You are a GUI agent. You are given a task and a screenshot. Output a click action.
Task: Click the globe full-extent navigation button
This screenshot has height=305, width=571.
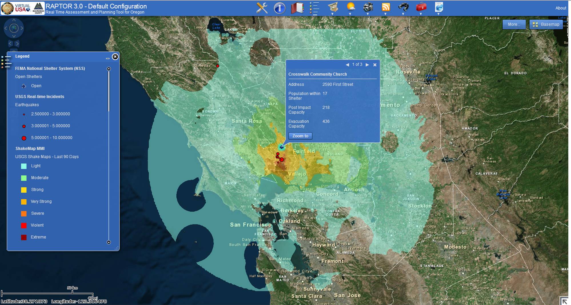click(x=14, y=28)
